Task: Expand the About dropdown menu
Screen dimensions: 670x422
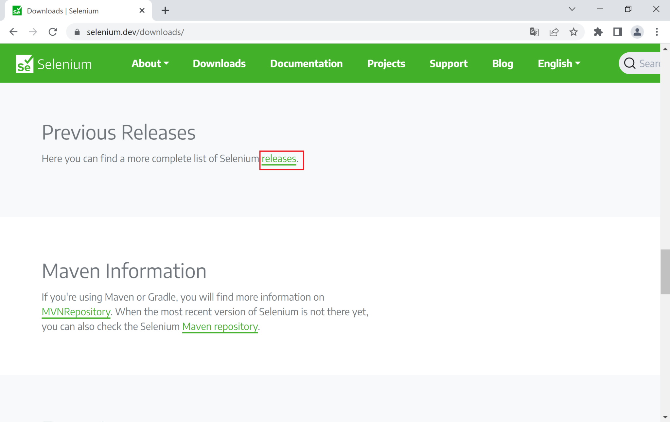Action: click(150, 63)
